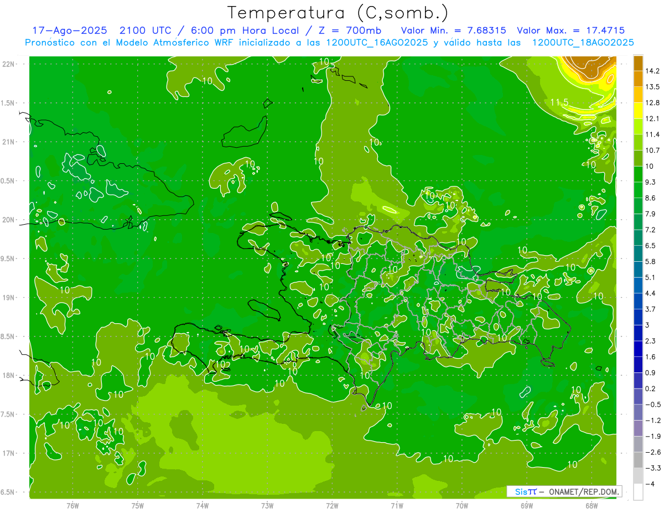
Task: Select the 'Valor Max. = 17.4715' readout
Action: coord(571,30)
